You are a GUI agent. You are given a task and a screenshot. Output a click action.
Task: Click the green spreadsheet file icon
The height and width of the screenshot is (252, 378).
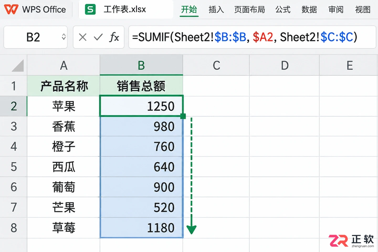coord(90,9)
